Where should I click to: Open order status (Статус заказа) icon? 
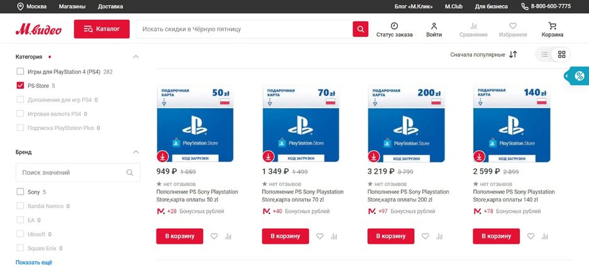[394, 30]
